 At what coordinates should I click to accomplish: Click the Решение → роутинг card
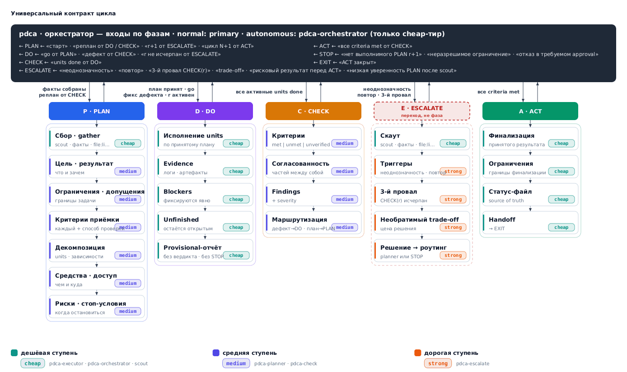point(422,251)
